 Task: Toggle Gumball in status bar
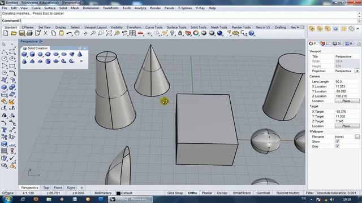263,193
